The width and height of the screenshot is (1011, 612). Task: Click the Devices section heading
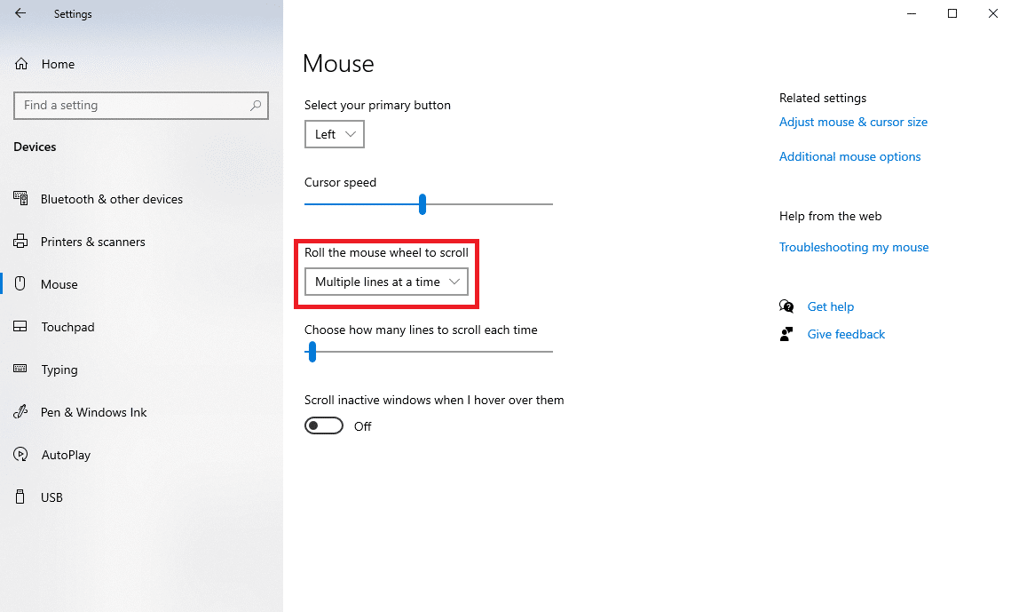(35, 147)
